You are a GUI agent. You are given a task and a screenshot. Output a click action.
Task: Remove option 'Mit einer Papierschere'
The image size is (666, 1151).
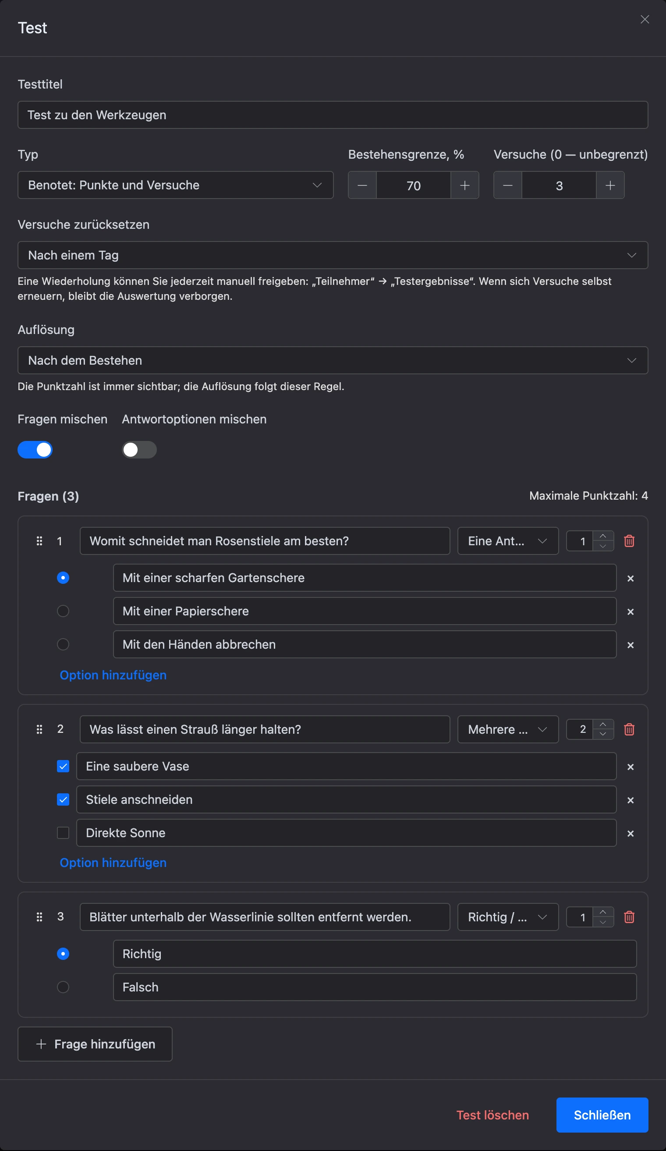click(631, 611)
